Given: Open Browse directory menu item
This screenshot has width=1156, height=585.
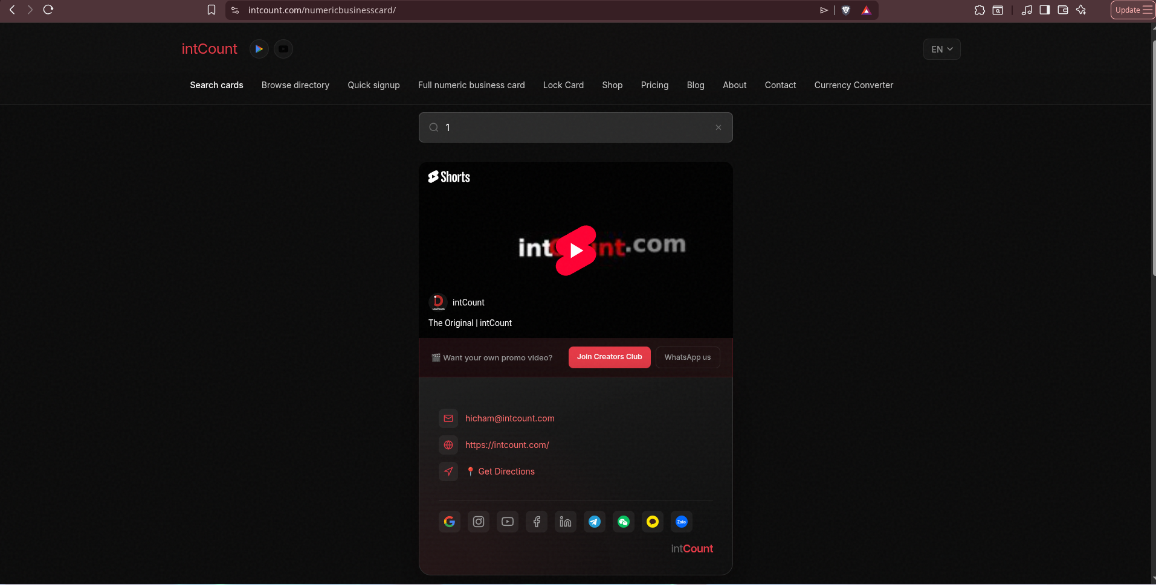Looking at the screenshot, I should [295, 85].
